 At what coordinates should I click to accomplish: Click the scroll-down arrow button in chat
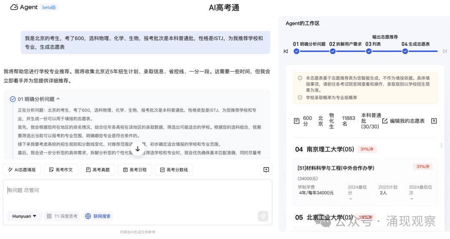click(x=138, y=149)
